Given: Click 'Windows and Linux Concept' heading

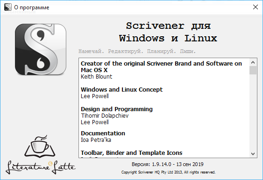Looking at the screenshot, I should point(121,90).
